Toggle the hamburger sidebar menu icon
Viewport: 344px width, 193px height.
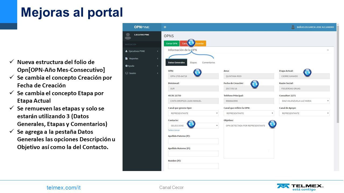165,27
